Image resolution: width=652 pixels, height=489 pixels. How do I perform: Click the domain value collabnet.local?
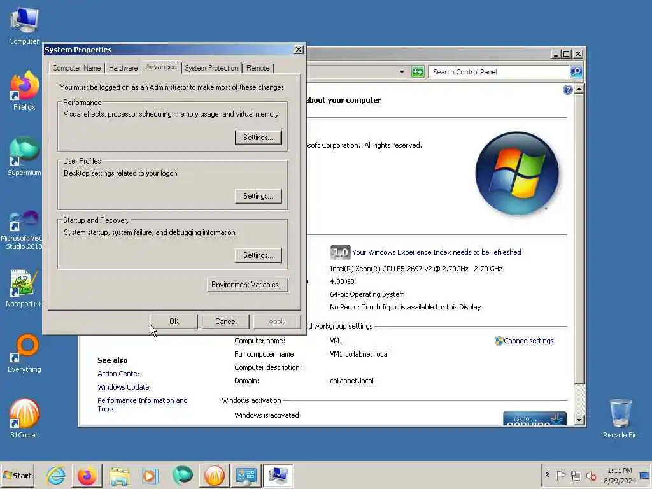pos(351,381)
